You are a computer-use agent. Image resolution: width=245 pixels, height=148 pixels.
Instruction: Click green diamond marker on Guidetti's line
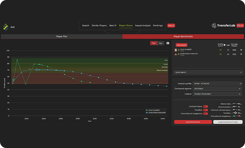click(13, 80)
